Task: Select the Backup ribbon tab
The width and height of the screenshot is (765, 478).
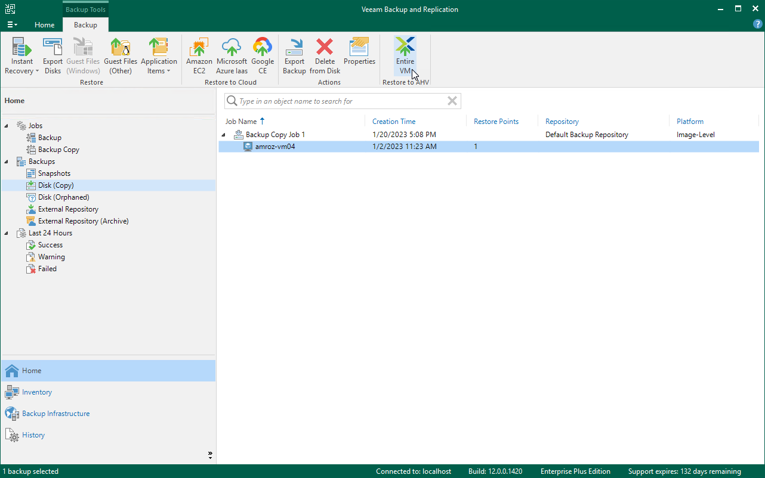Action: tap(85, 25)
